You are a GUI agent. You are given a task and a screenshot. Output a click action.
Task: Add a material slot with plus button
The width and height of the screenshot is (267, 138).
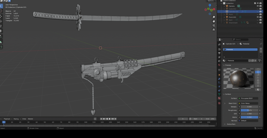tap(261, 49)
